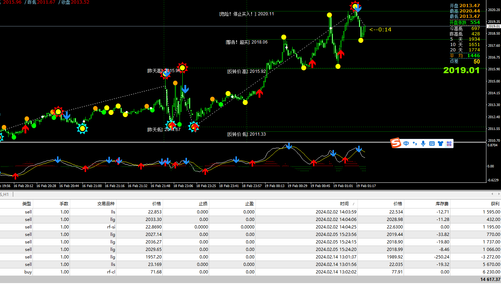This screenshot has height=307, width=501.
Task: Sort by the 类型 column header
Action: (x=27, y=204)
